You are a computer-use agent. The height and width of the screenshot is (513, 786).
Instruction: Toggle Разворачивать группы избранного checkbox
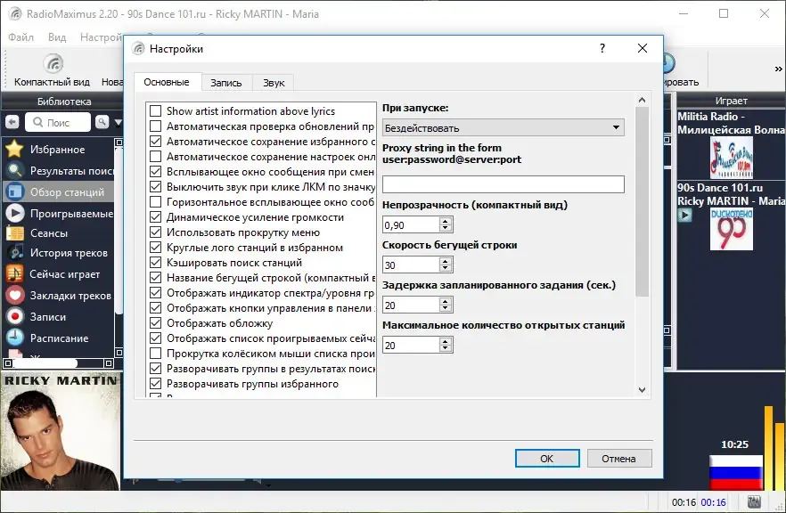[x=155, y=383]
